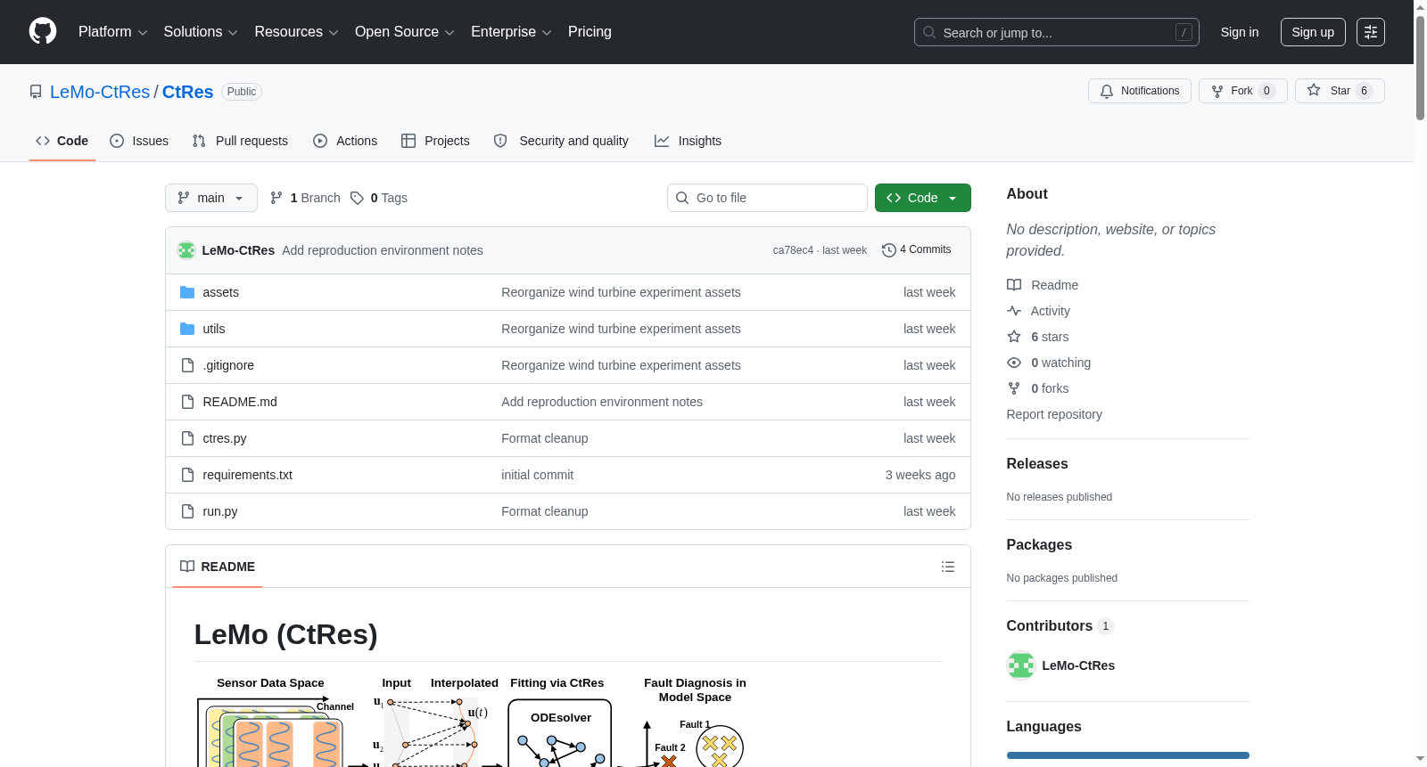Expand the Open Source menu

[405, 32]
